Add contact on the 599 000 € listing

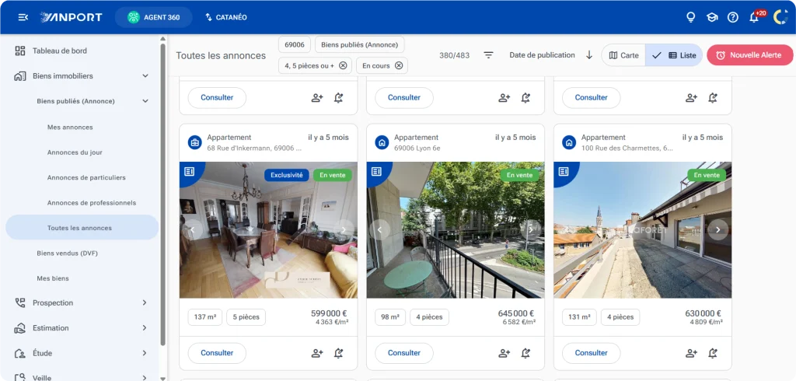[x=317, y=353]
